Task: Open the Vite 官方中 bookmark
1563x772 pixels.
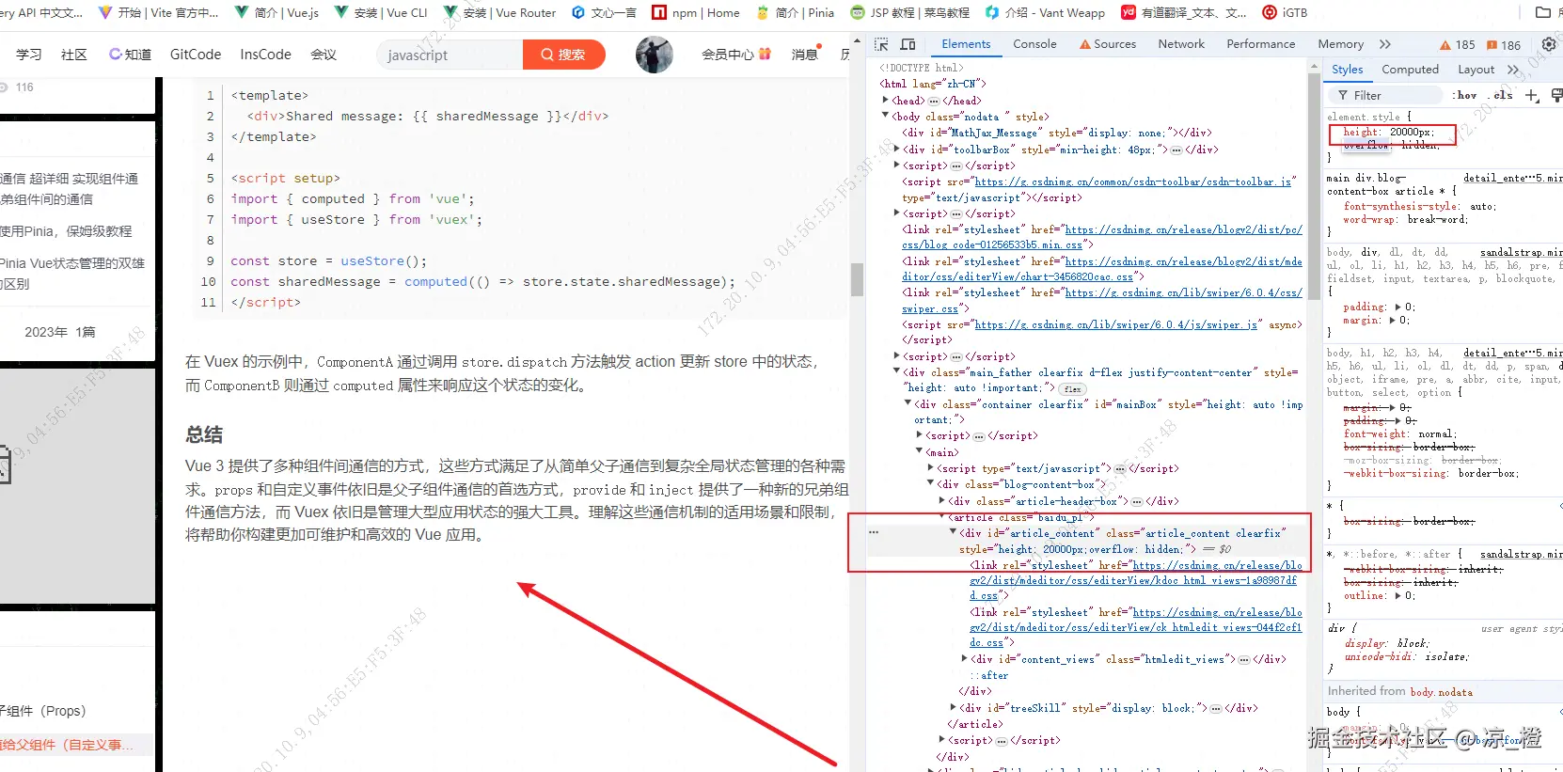Action: [158, 12]
